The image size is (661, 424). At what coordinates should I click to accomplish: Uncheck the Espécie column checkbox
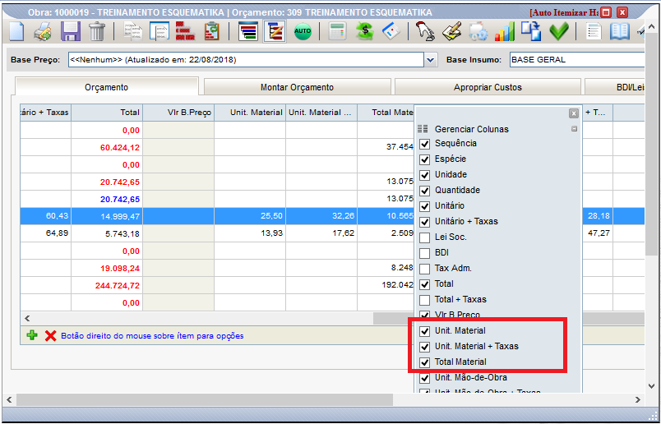425,159
